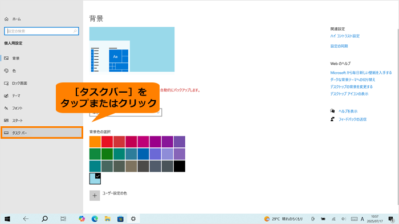399x224 pixels.
Task: Click the Settings gear on the taskbar
Action: (133, 219)
